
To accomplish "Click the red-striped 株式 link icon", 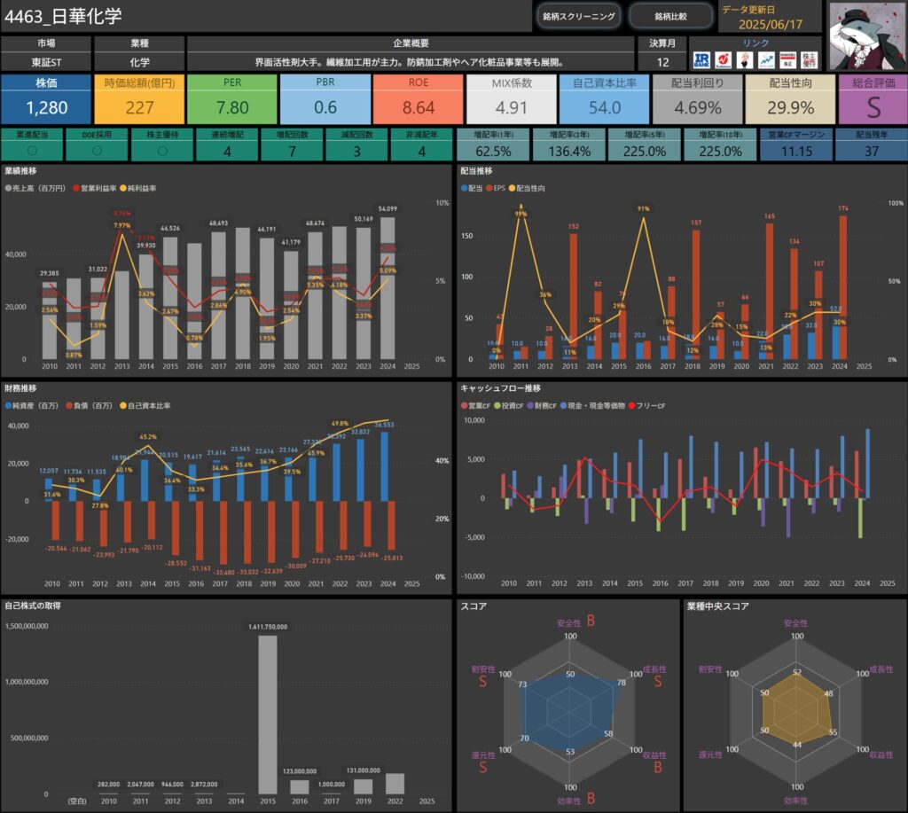I will click(787, 60).
